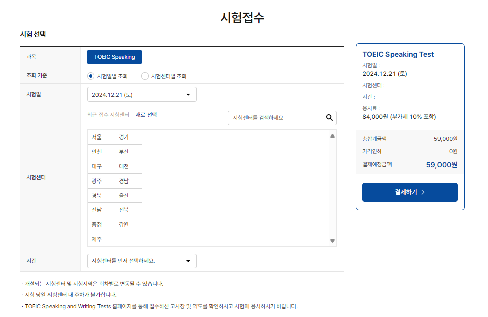Image resolution: width=488 pixels, height=317 pixels.
Task: Choose the 광주 region cell
Action: coord(101,181)
